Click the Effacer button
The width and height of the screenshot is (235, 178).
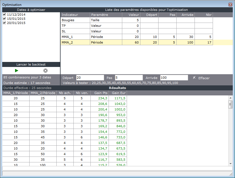click(204, 78)
